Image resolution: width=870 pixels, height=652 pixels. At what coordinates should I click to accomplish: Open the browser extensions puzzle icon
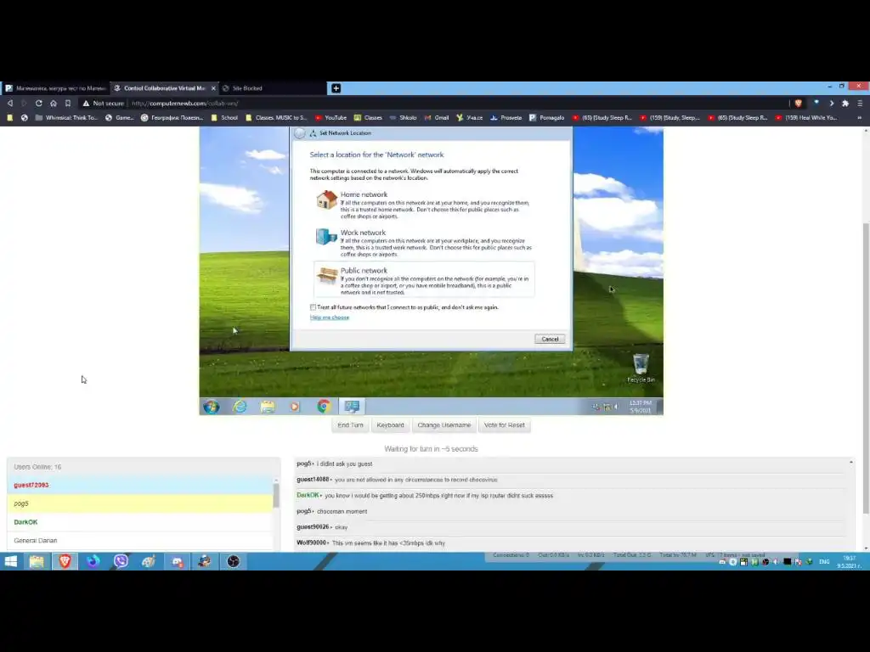845,103
